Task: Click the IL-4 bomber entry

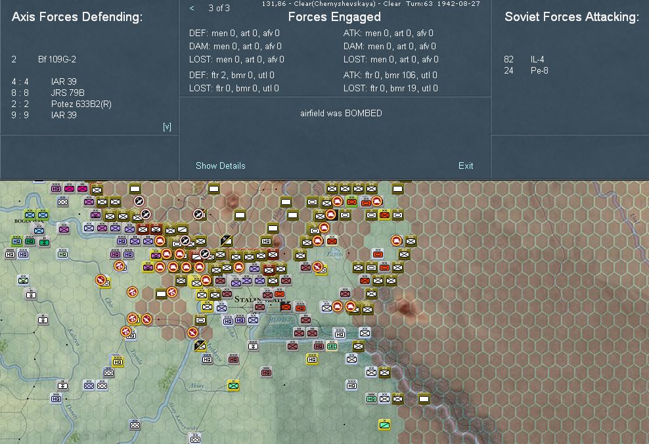Action: click(x=537, y=59)
